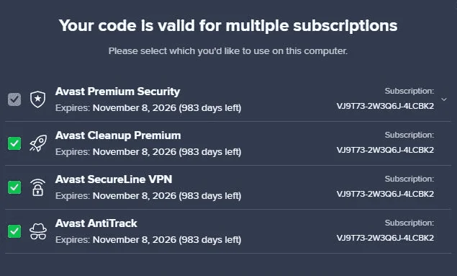The height and width of the screenshot is (276, 457).
Task: Uncheck the Avast SecureLine VPN checkbox
Action: click(14, 187)
